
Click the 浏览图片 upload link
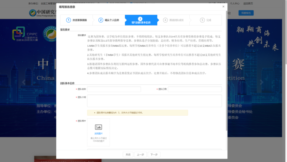[x=98, y=133]
